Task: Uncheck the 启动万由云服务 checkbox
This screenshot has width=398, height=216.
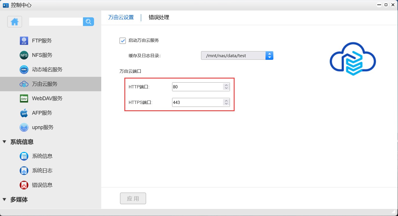Action: coord(123,40)
